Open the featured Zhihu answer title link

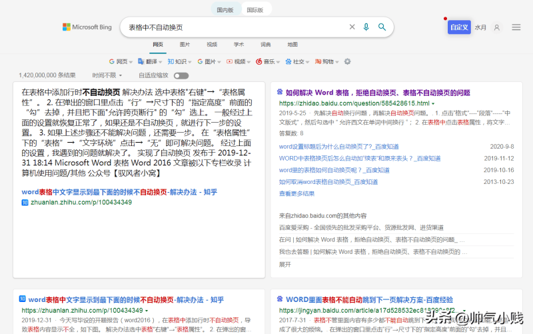point(119,192)
